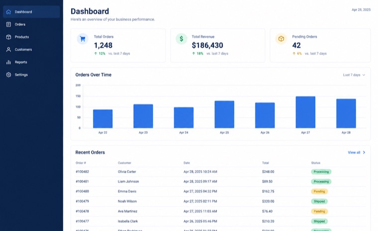Click the chevron next to View all
The width and height of the screenshot is (378, 231).
(364, 152)
